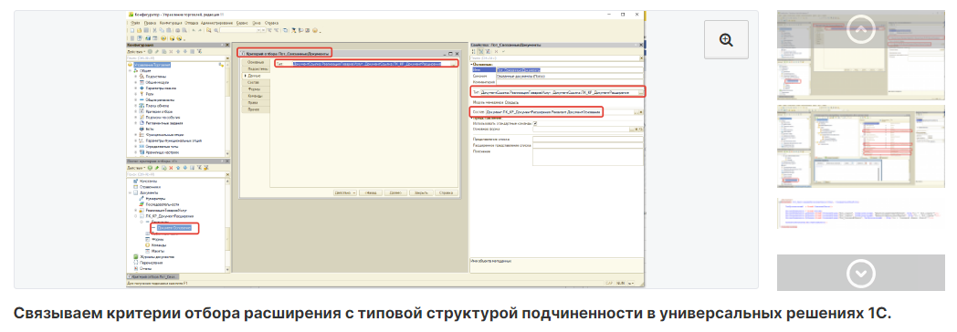This screenshot has height=332, width=957.
Task: Select the third thumbnail showing code lines
Action: coord(860,213)
